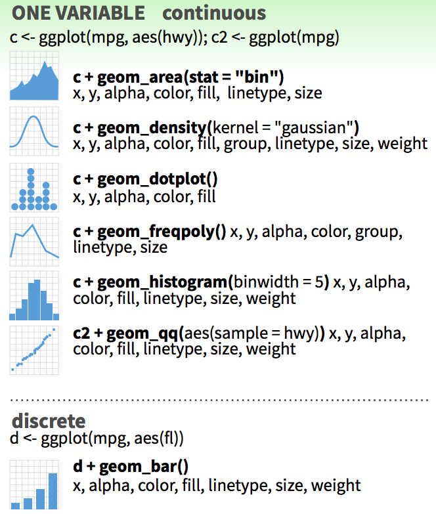Click the c + geom_freqpoly() label
The height and width of the screenshot is (514, 436).
150,231
